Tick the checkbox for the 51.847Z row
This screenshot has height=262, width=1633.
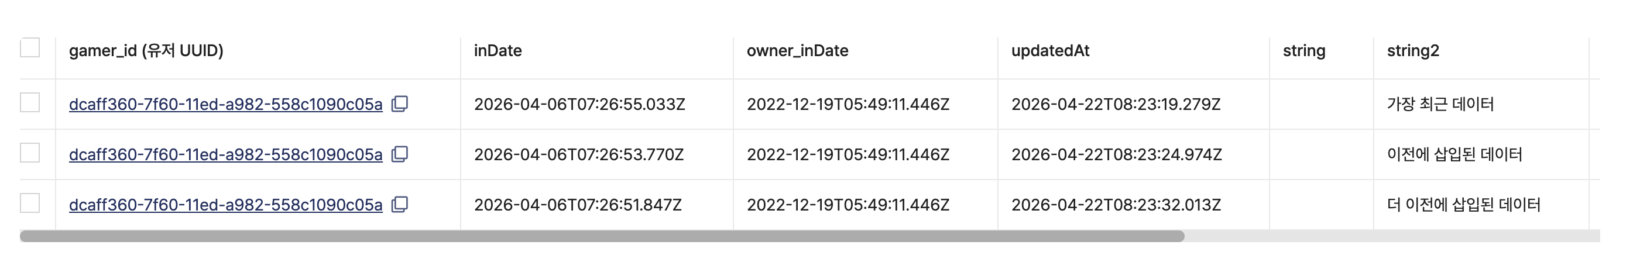click(30, 203)
